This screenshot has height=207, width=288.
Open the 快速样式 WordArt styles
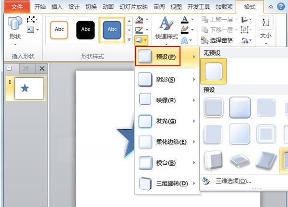[167, 30]
